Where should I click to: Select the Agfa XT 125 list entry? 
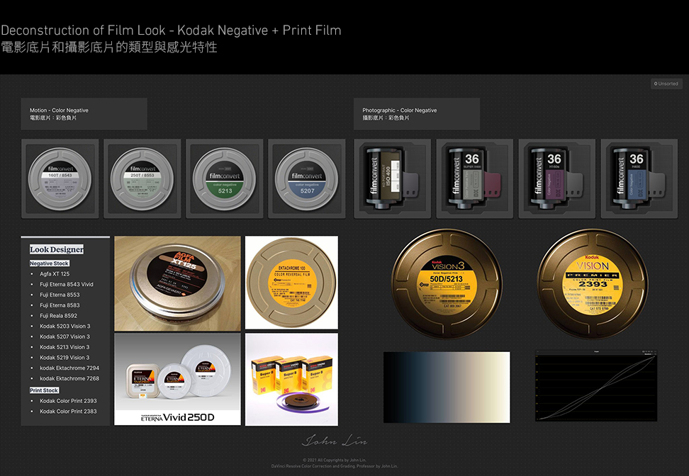pyautogui.click(x=55, y=273)
